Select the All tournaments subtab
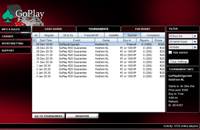 pos(36,35)
